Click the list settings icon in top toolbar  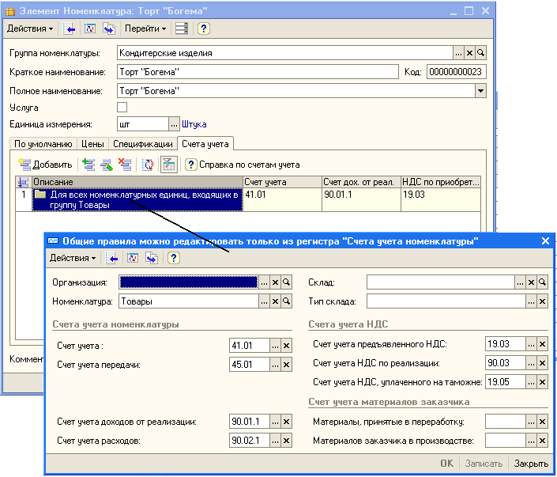[x=182, y=28]
